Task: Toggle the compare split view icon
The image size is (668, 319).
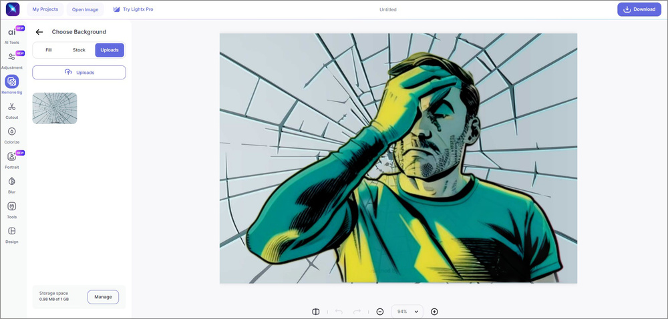Action: click(316, 312)
